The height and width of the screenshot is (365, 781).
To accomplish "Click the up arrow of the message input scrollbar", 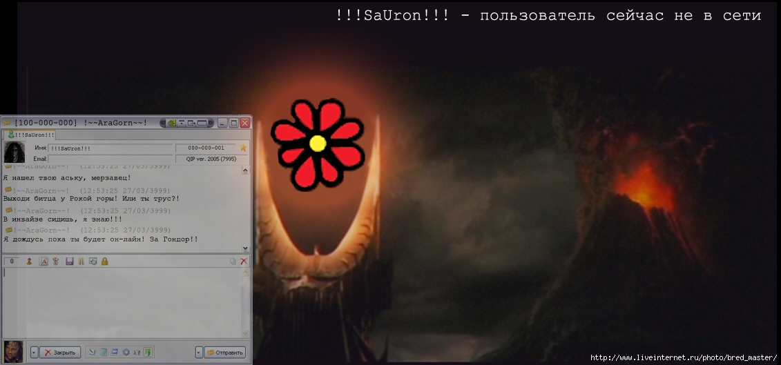I will point(246,273).
